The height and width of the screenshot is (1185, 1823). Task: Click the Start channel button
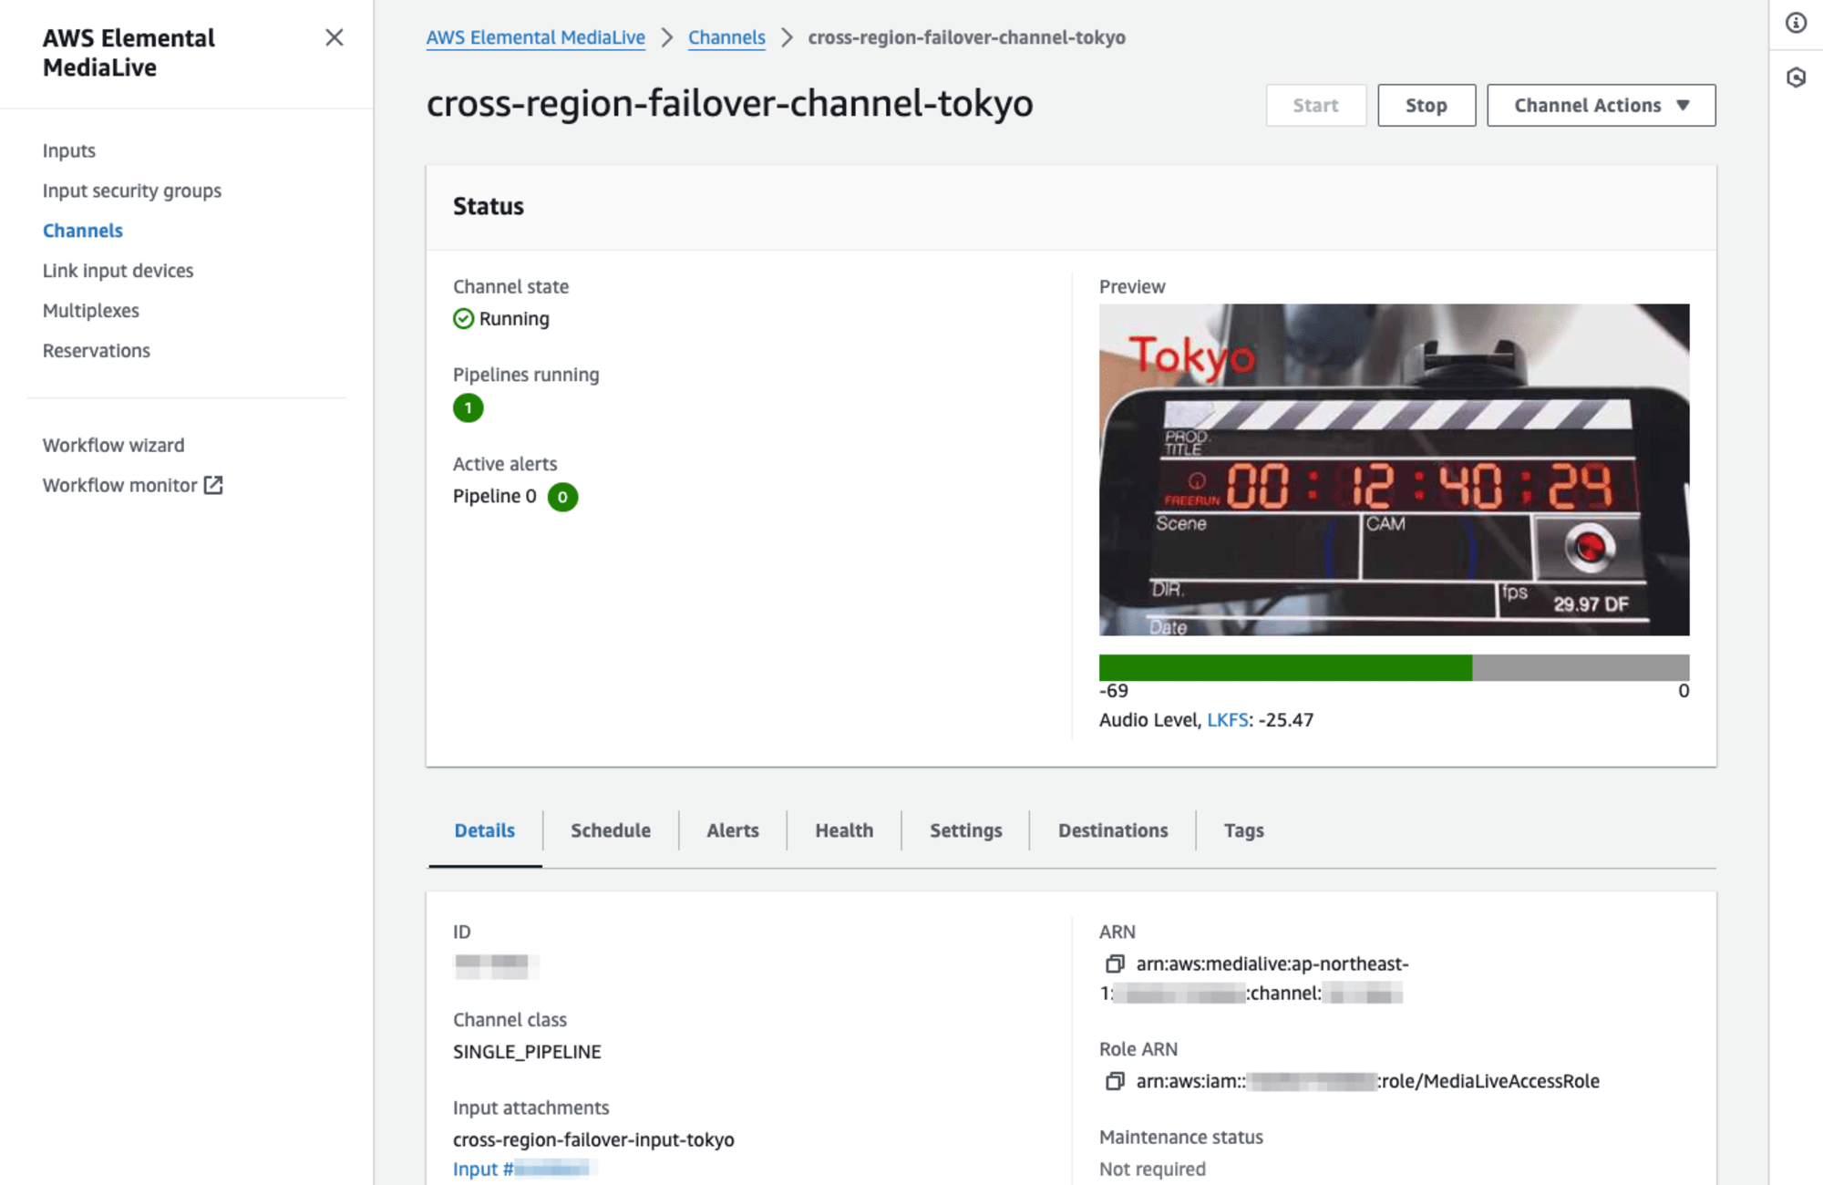click(x=1315, y=105)
